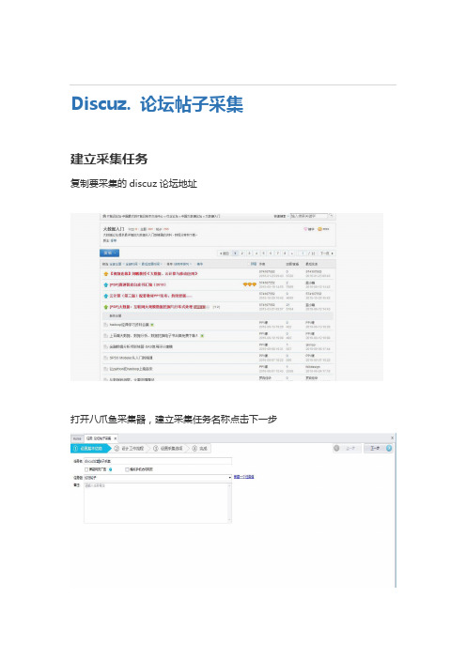
Task: Go to forum page 2 in pagination
Action: [x=241, y=253]
